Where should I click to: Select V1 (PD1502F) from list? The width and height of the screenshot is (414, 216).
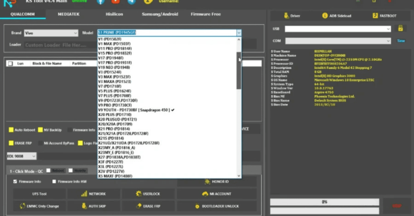(167, 39)
